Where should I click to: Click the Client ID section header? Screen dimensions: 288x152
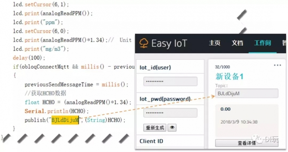click(x=151, y=141)
